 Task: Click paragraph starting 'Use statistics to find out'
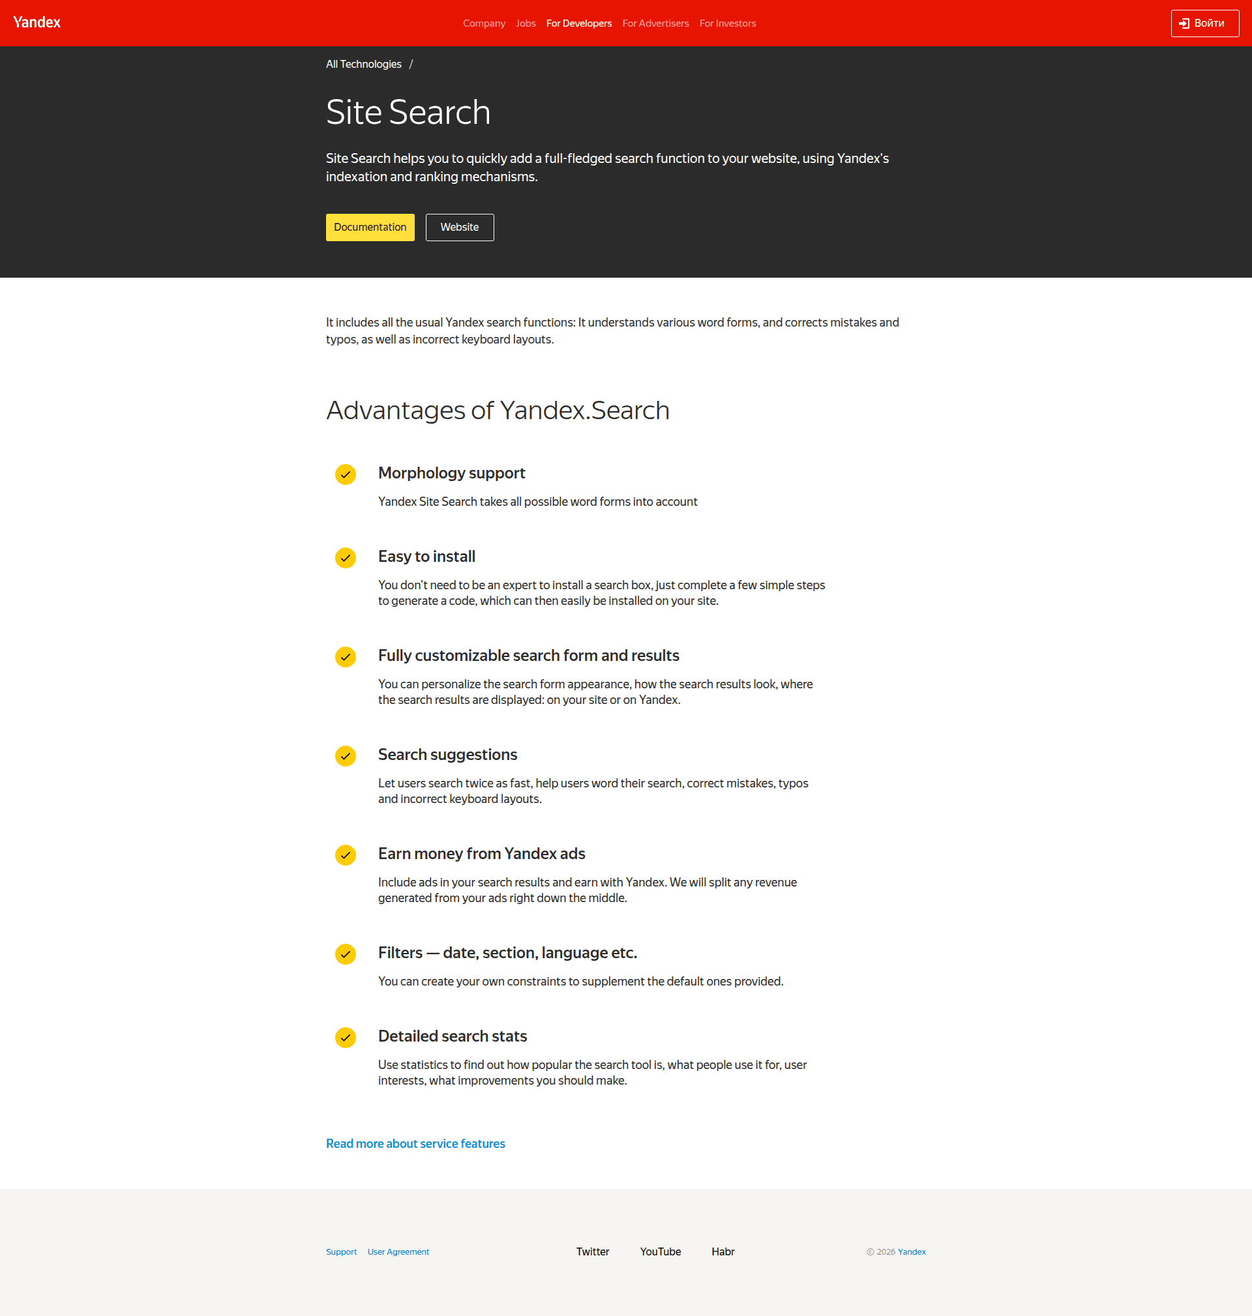click(x=592, y=1072)
